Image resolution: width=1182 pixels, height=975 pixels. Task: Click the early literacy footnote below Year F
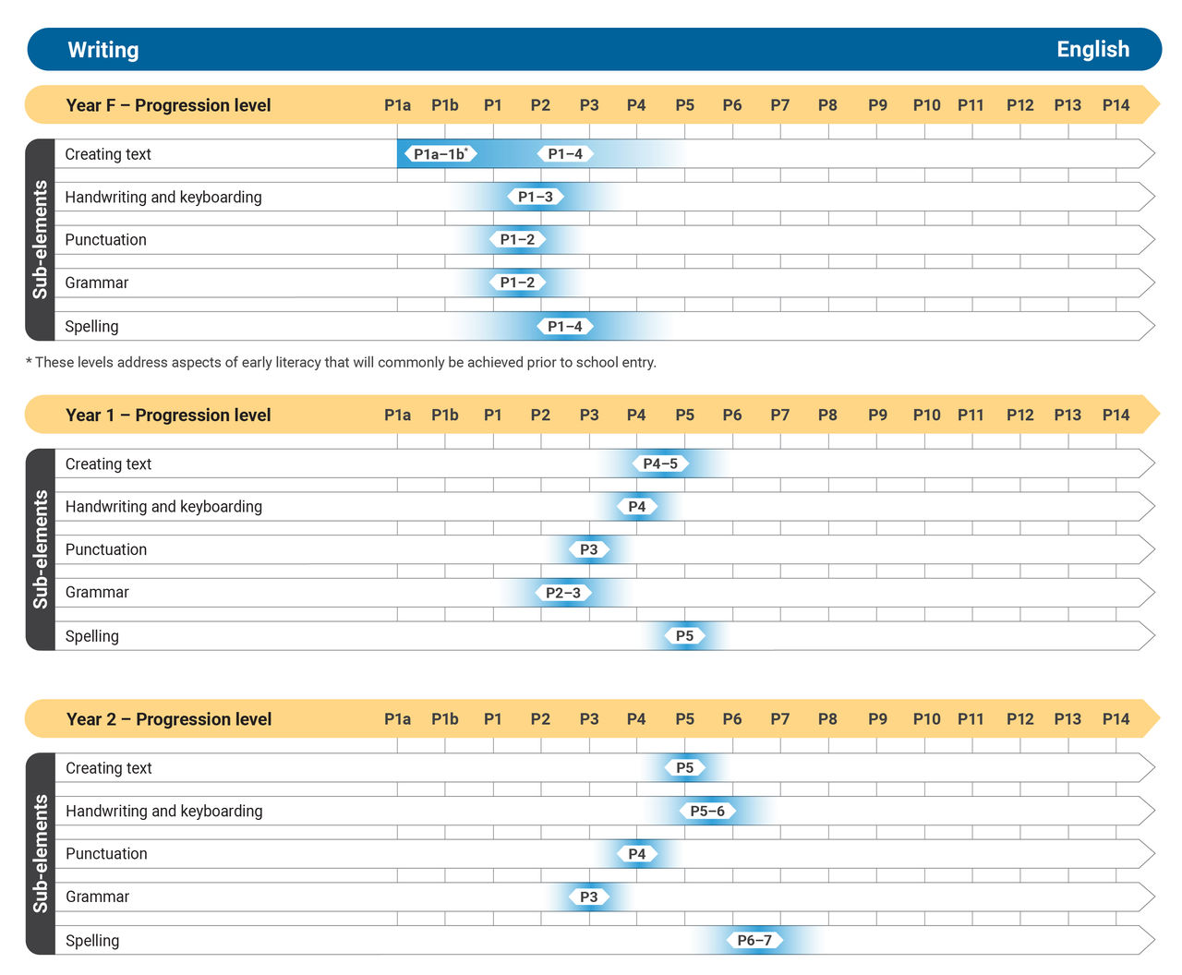pos(341,362)
